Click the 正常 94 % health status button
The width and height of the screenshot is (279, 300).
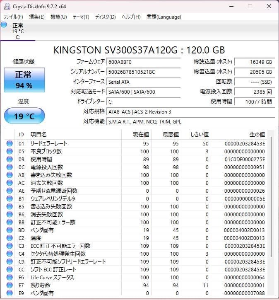(24, 80)
